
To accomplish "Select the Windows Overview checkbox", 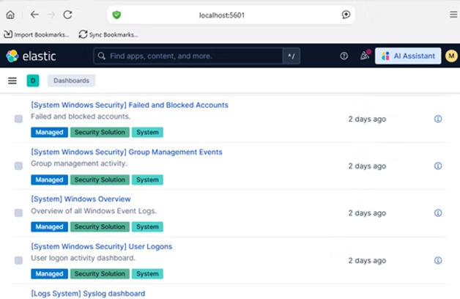I will (x=18, y=213).
